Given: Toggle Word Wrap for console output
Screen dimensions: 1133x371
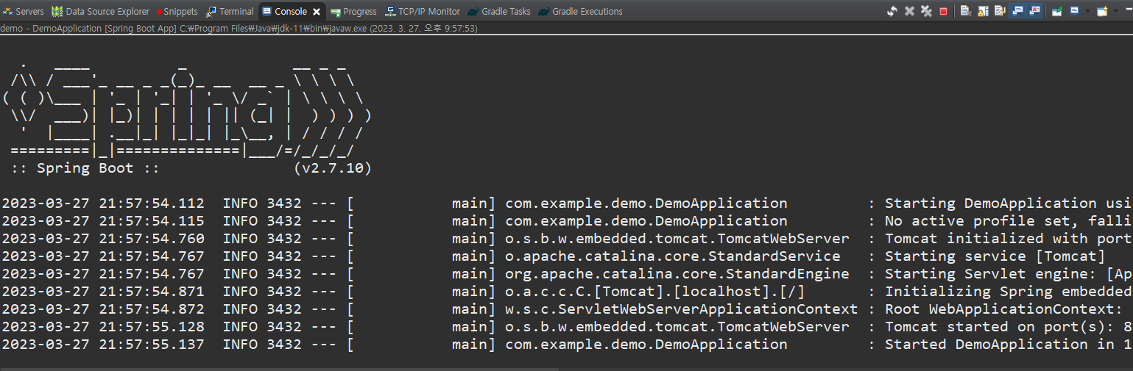Looking at the screenshot, I should tap(1000, 11).
